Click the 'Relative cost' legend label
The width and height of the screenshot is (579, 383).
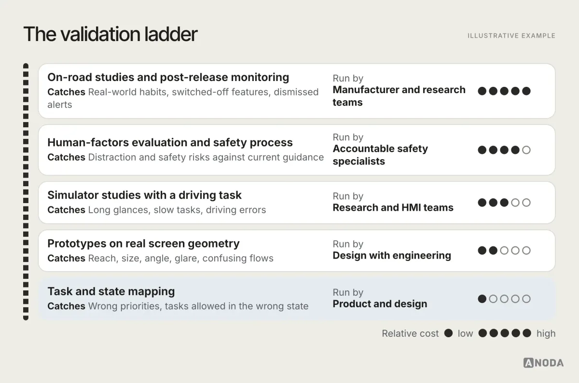click(x=410, y=333)
